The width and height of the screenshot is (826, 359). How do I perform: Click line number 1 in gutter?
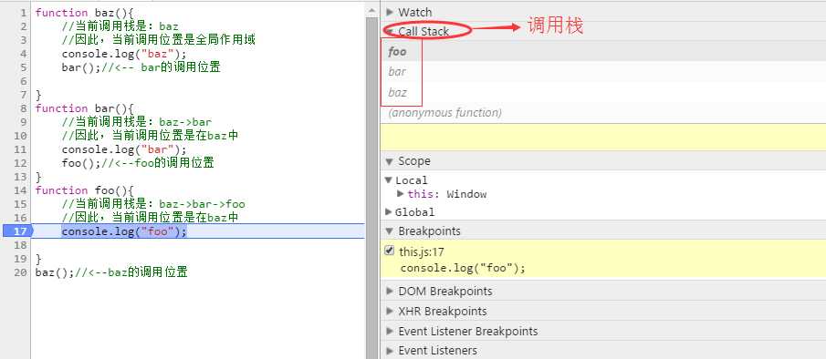23,12
